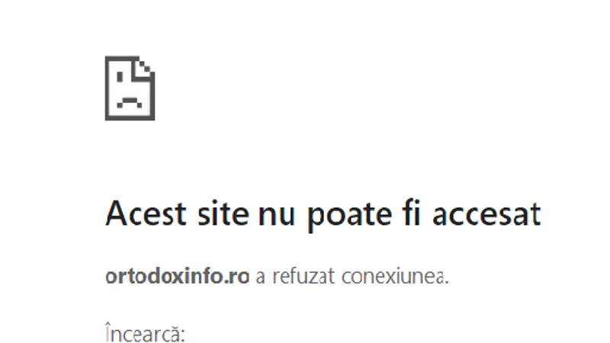Click the word 'conexiunea.' in the error message
The height and width of the screenshot is (343, 610).
click(395, 277)
